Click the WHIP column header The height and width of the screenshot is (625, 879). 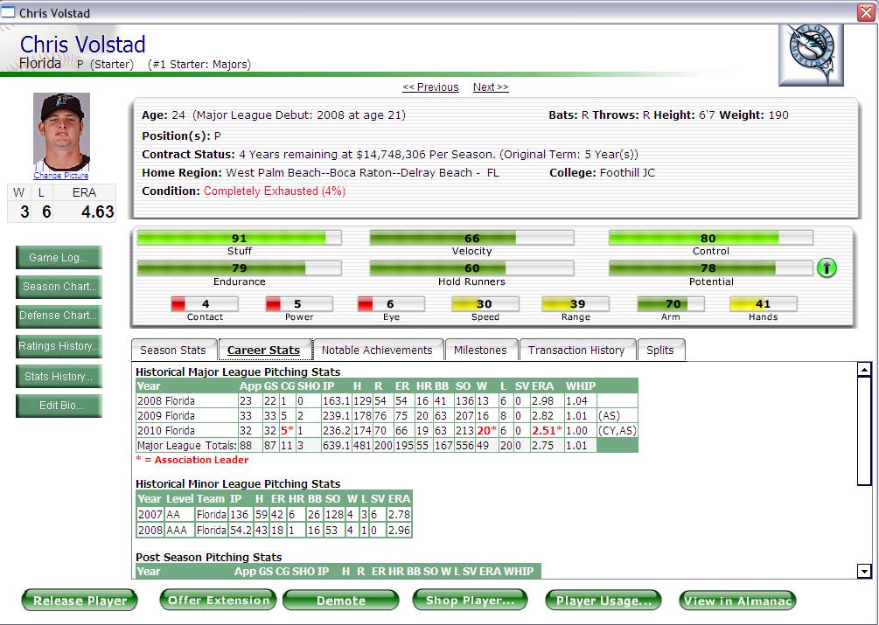(x=580, y=385)
